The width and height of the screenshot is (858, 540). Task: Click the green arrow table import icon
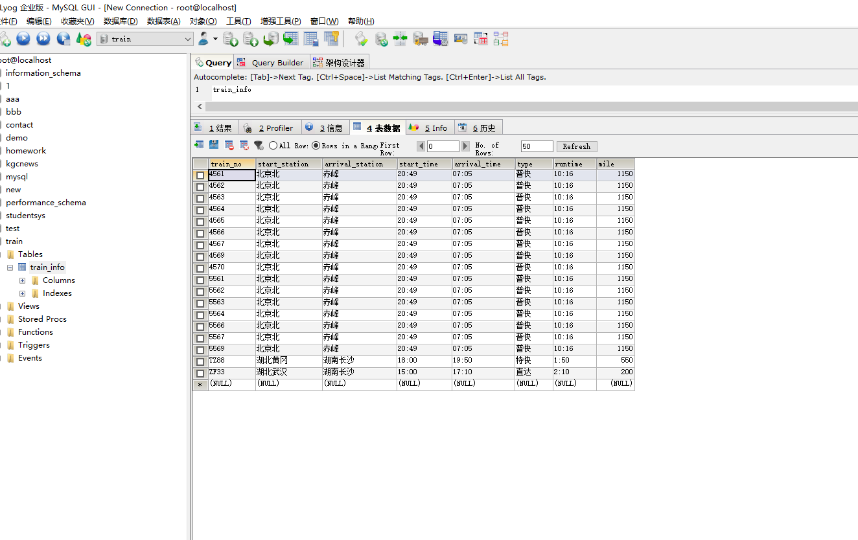click(x=291, y=39)
